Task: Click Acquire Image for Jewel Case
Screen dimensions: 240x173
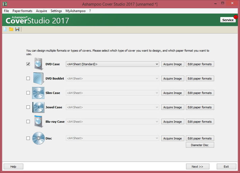Action: click(x=173, y=107)
